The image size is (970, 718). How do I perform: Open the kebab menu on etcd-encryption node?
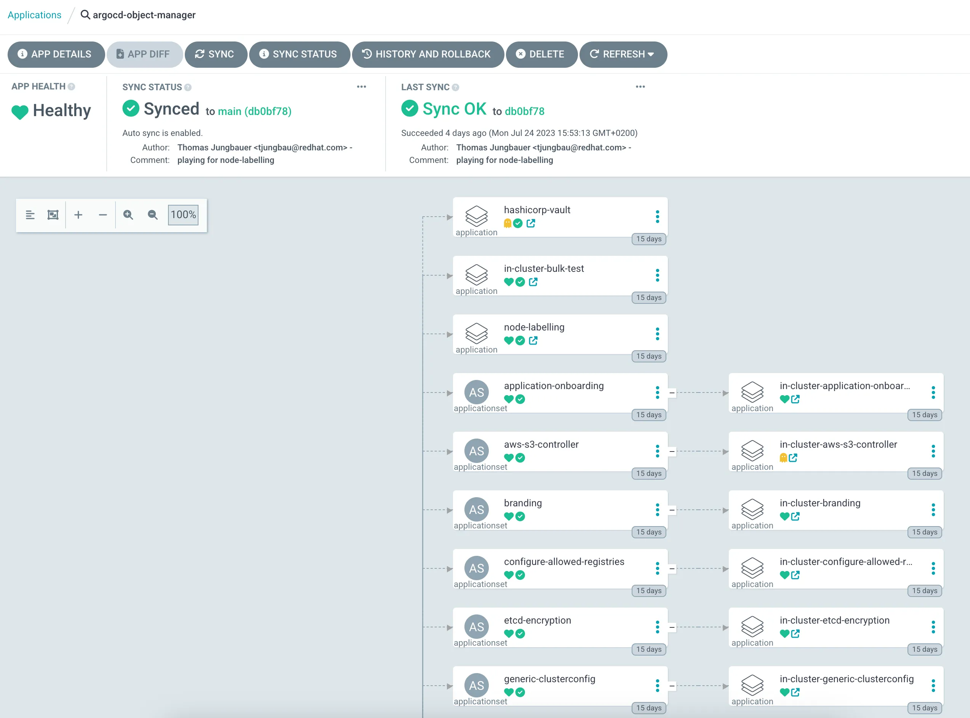coord(657,627)
